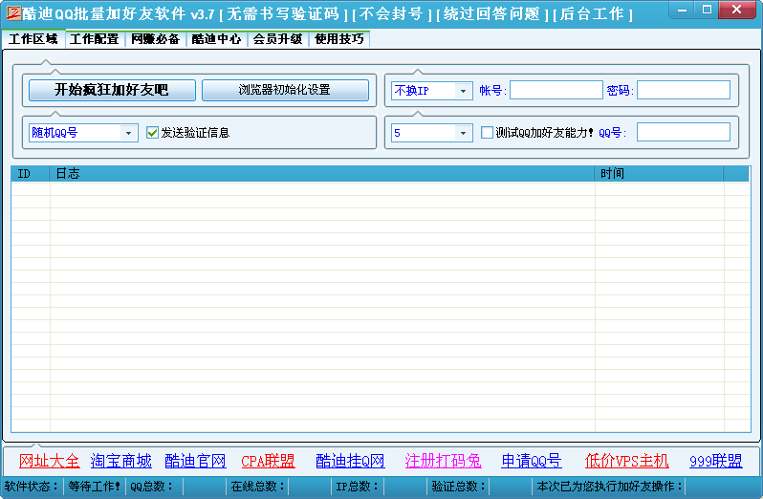Click the 等待工作 status text
Viewport: 763px width, 499px height.
tap(95, 487)
